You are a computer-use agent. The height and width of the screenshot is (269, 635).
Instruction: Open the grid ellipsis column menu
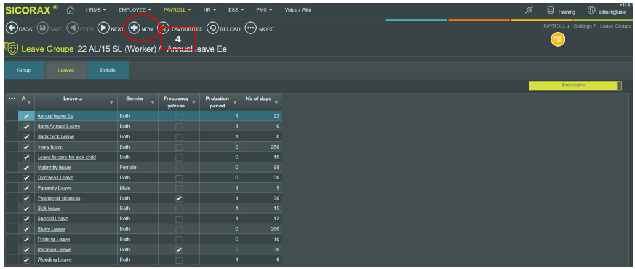[x=12, y=99]
